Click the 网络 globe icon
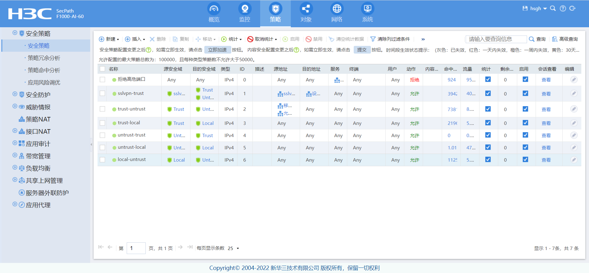Screen dimensions: 589x273 point(337,9)
